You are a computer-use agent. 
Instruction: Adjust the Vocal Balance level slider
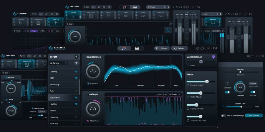pyautogui.click(x=201, y=62)
